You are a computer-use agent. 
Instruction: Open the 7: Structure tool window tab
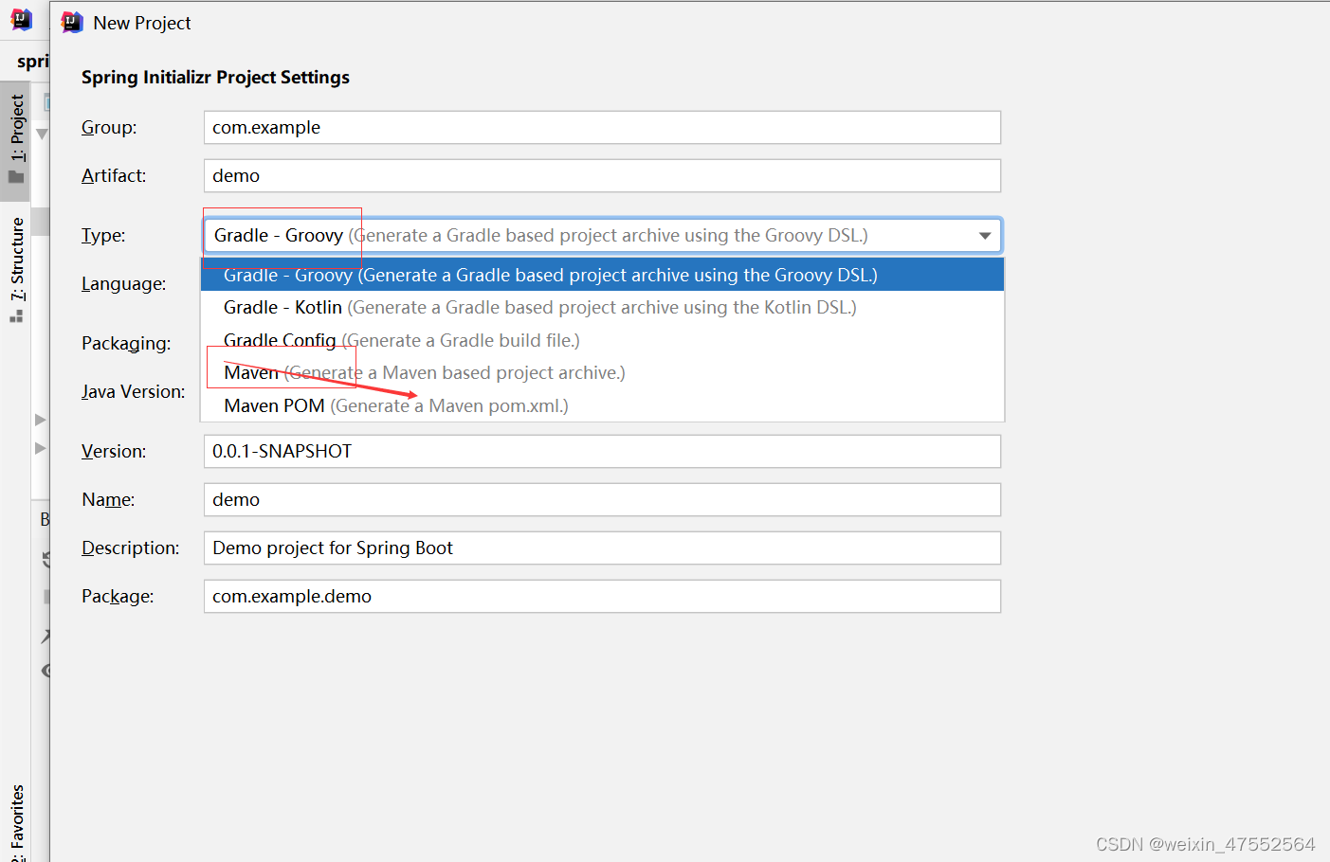(x=16, y=270)
